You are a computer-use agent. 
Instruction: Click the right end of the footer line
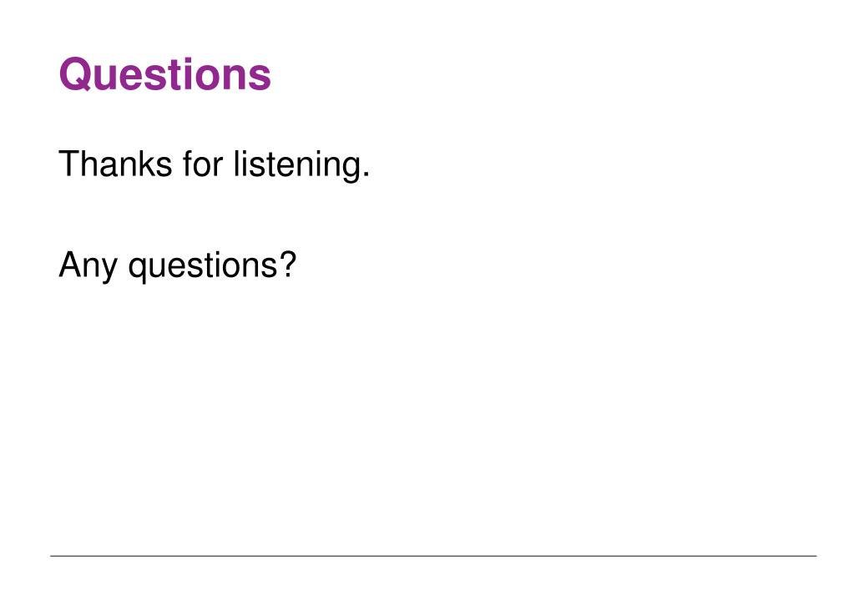[815, 556]
